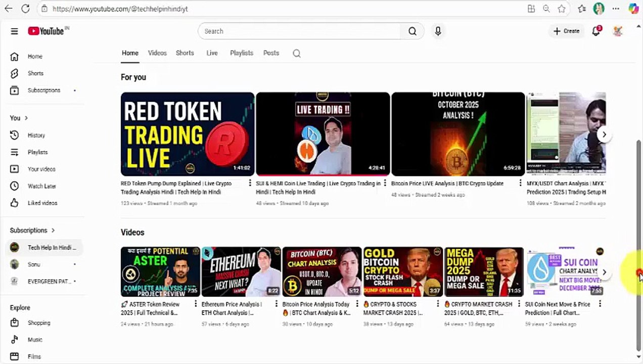Open Sonu channel subscription

[43, 264]
